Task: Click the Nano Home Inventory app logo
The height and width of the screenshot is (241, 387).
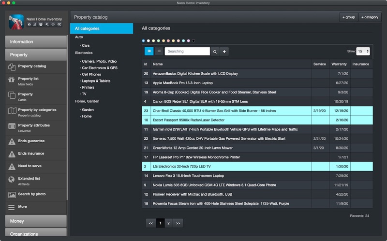Action: click(16, 22)
